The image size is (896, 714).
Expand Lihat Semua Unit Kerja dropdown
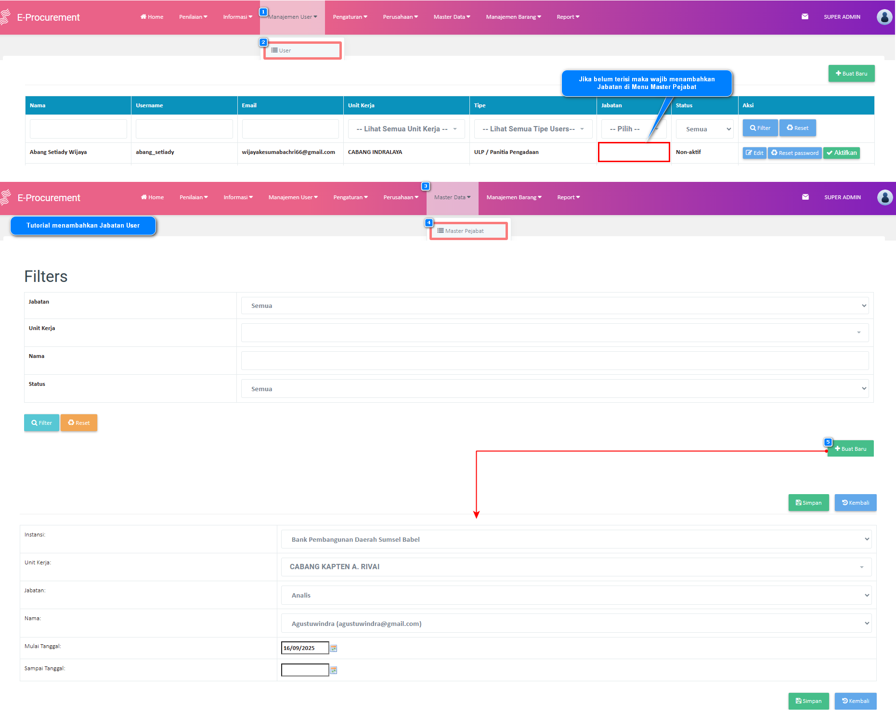tap(406, 129)
